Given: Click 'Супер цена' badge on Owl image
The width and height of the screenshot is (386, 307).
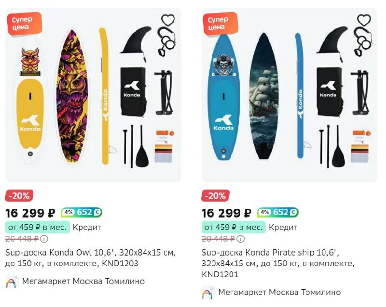Looking at the screenshot, I should 25,23.
